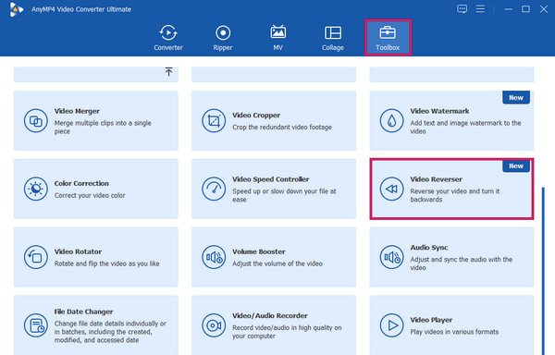Open the Video Rotator title
This screenshot has width=555, height=355.
coord(78,251)
